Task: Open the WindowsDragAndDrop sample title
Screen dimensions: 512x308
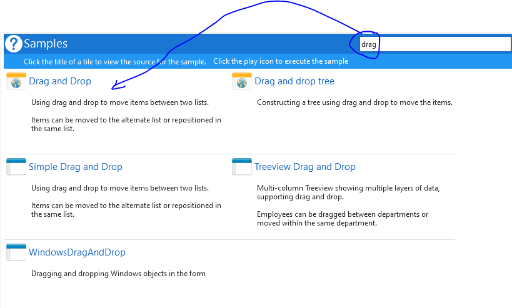Action: coord(77,252)
